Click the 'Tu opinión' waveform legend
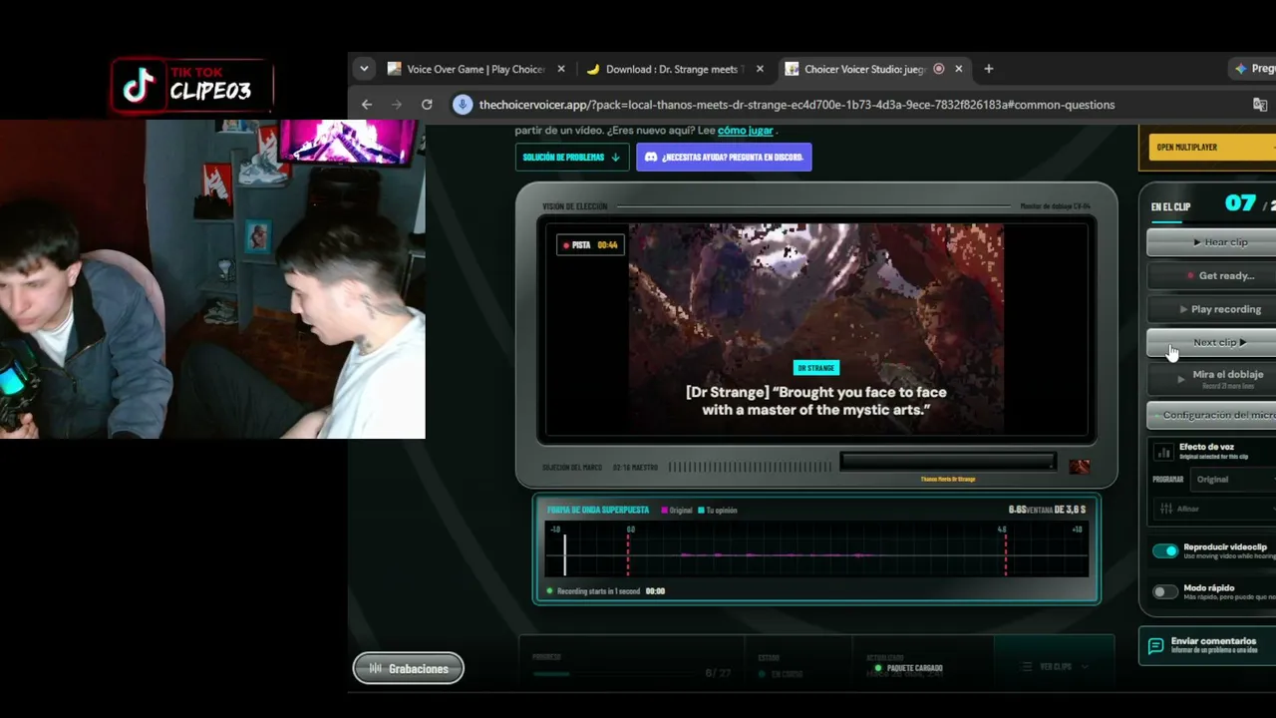 (x=718, y=511)
